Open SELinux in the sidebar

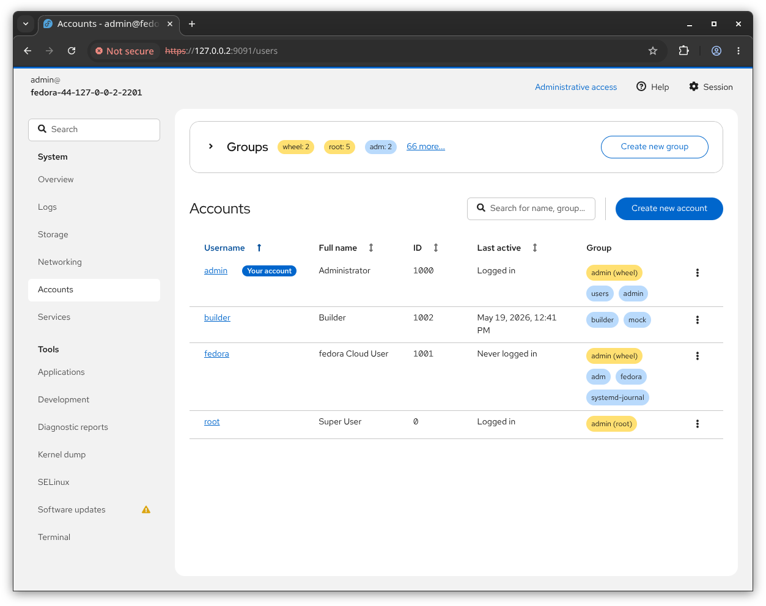(x=94, y=482)
